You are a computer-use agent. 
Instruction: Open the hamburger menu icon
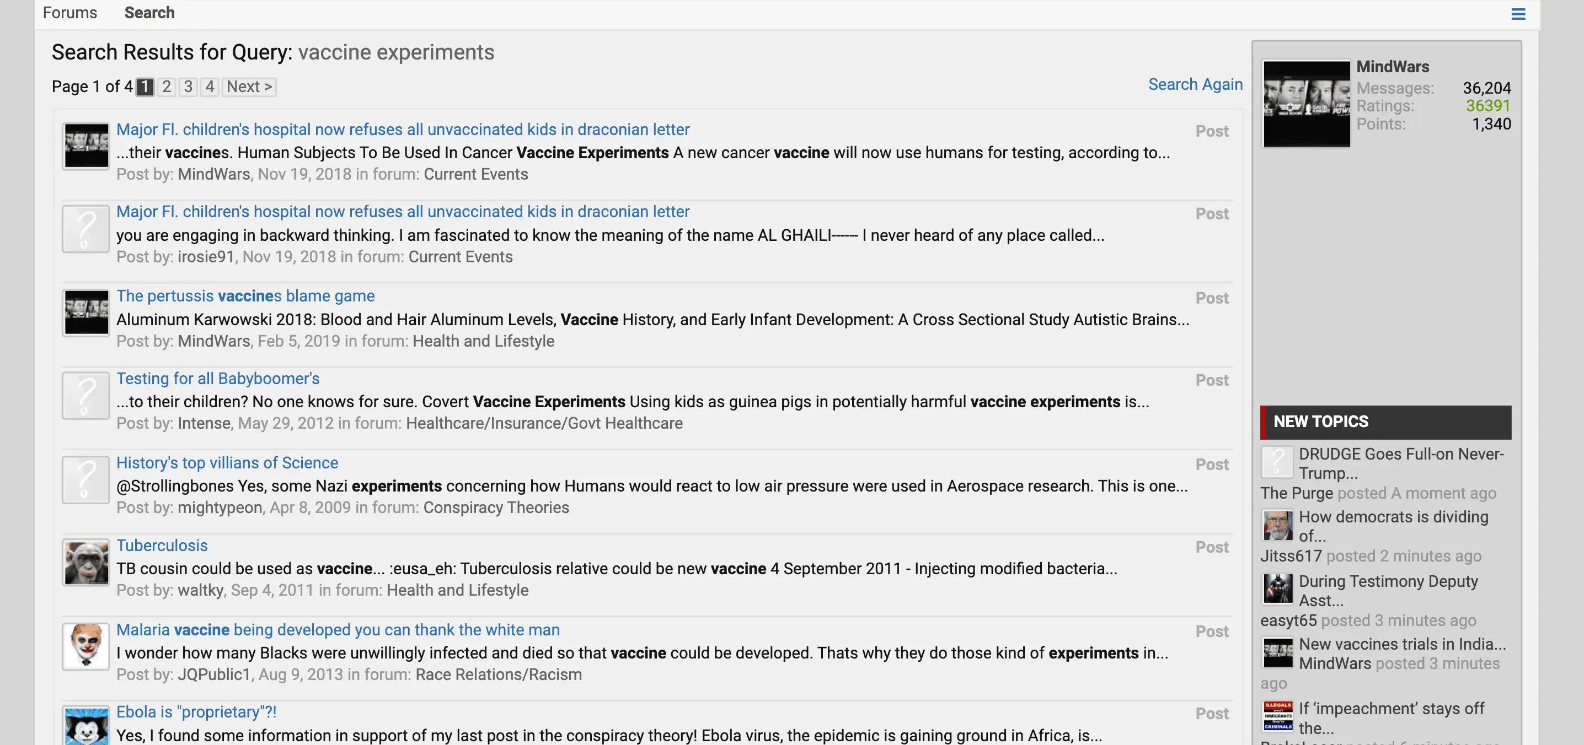click(1518, 14)
